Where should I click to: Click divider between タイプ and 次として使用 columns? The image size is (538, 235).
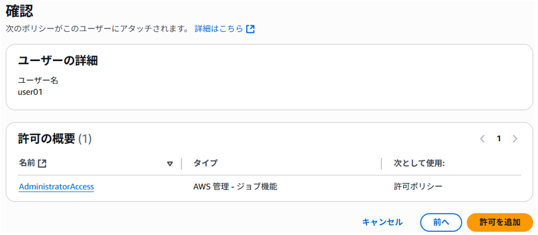[381, 163]
